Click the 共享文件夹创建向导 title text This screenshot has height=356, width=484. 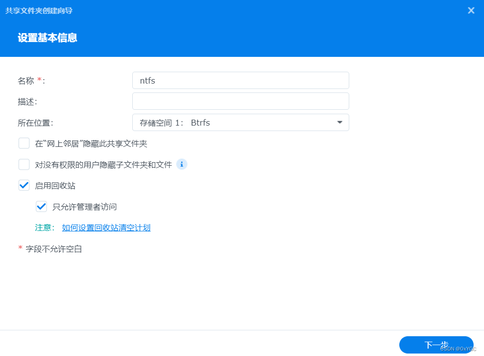38,10
